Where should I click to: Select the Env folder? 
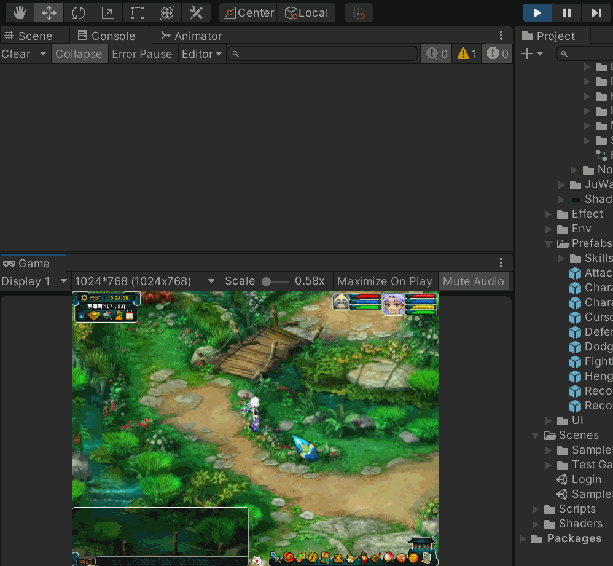click(x=574, y=229)
